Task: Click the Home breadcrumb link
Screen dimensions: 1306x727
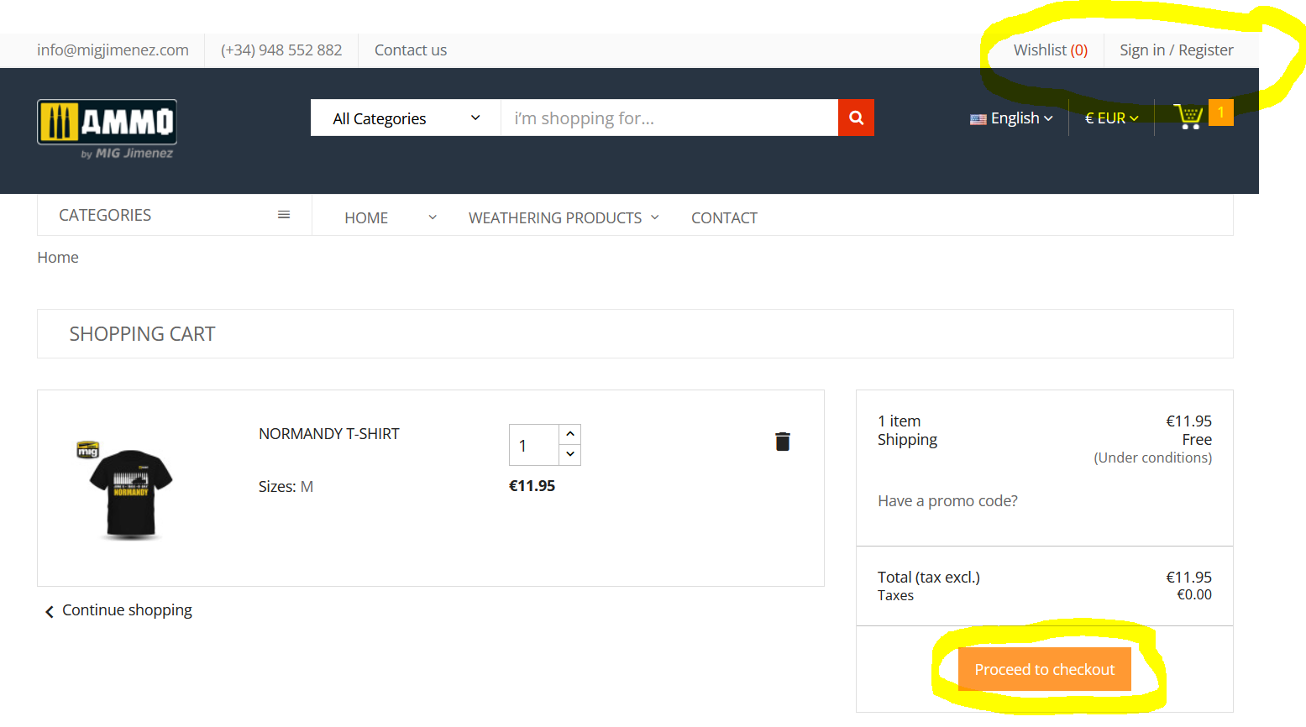Action: tap(58, 258)
